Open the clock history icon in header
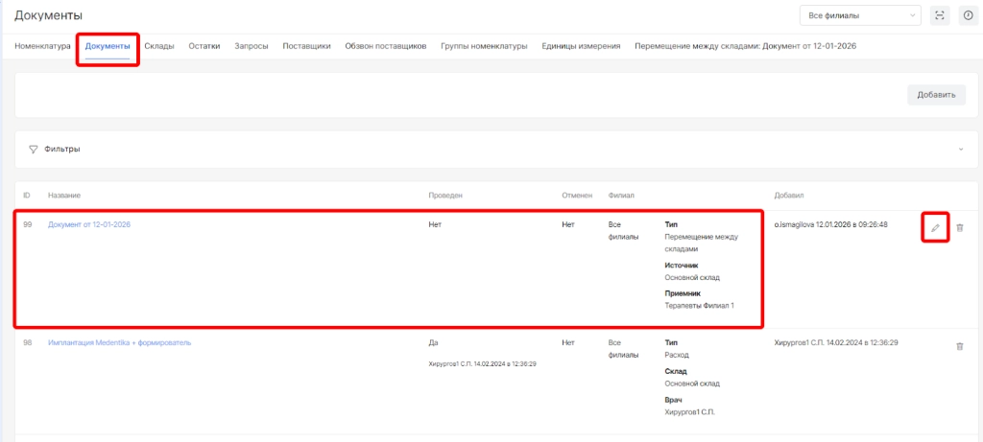983x442 pixels. tap(968, 15)
